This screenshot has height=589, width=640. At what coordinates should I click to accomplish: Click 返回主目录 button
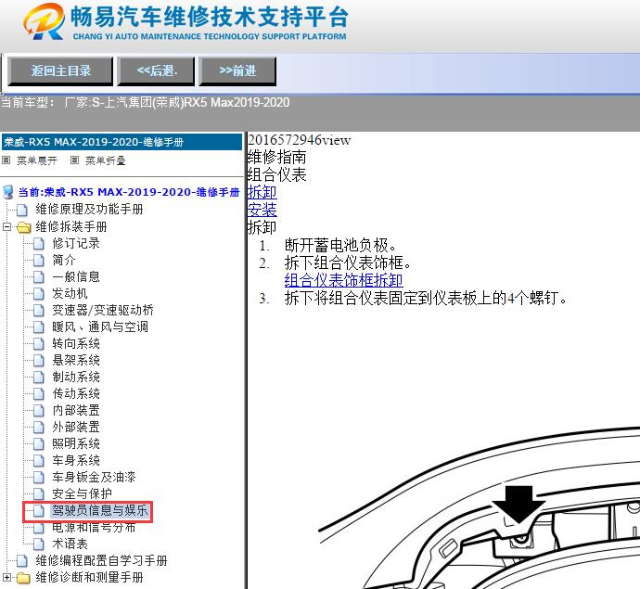click(60, 71)
